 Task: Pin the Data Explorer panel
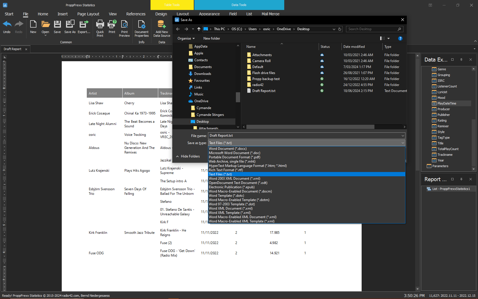461,60
